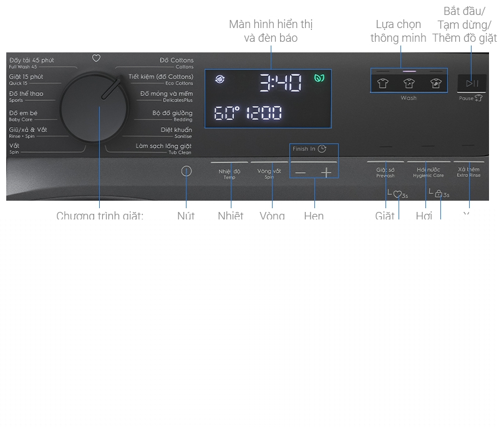The image size is (499, 427).
Task: Decrease delay time with minus button
Action: click(301, 173)
